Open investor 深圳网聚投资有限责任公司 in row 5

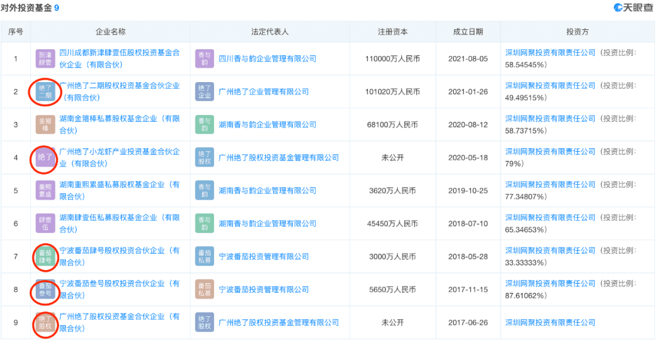click(550, 185)
